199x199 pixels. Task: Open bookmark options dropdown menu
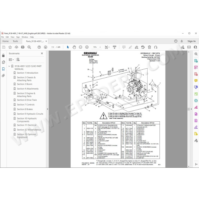[x=11, y=60]
